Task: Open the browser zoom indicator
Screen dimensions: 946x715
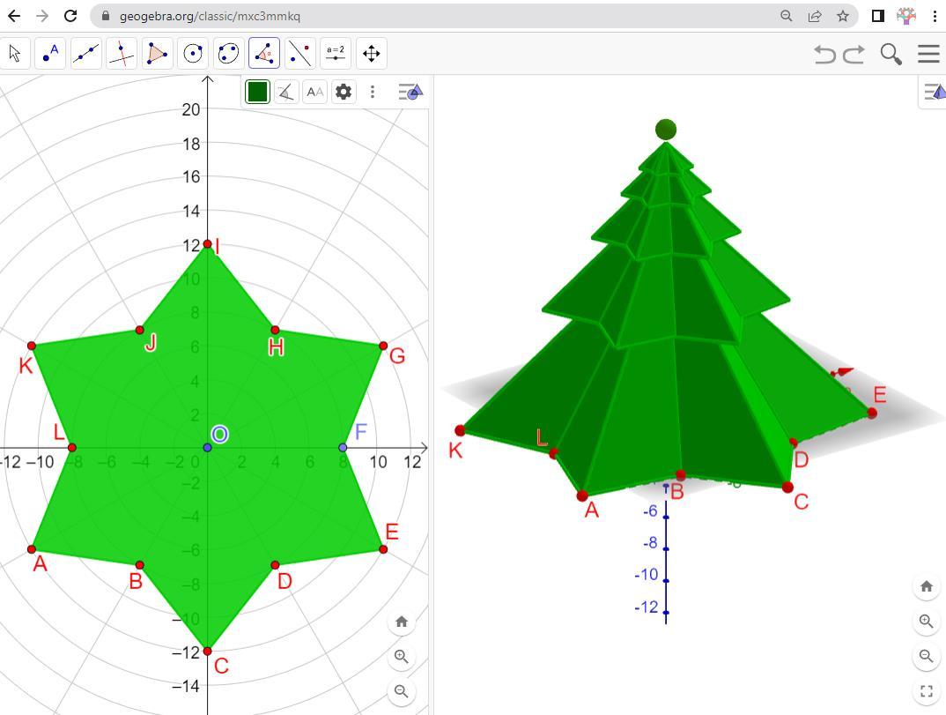Action: (x=786, y=16)
